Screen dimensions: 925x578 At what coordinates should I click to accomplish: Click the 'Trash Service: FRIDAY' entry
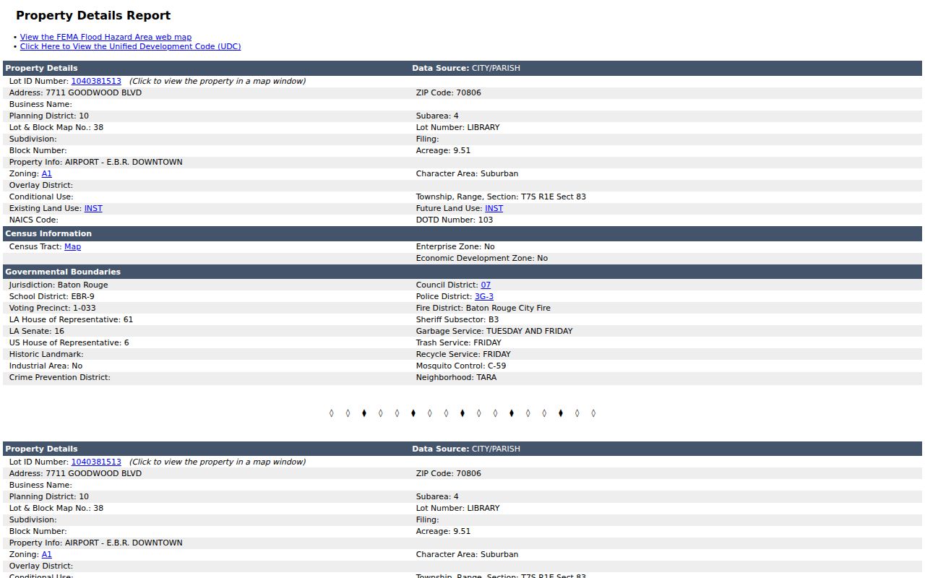pyautogui.click(x=459, y=342)
